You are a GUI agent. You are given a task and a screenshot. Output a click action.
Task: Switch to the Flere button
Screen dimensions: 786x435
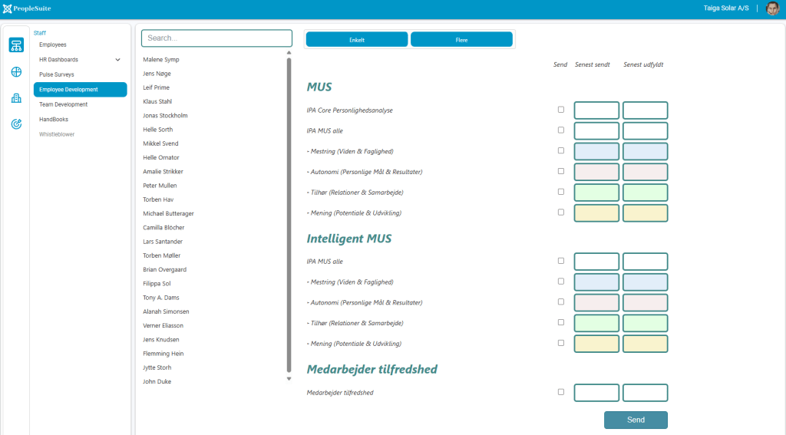[x=461, y=40]
